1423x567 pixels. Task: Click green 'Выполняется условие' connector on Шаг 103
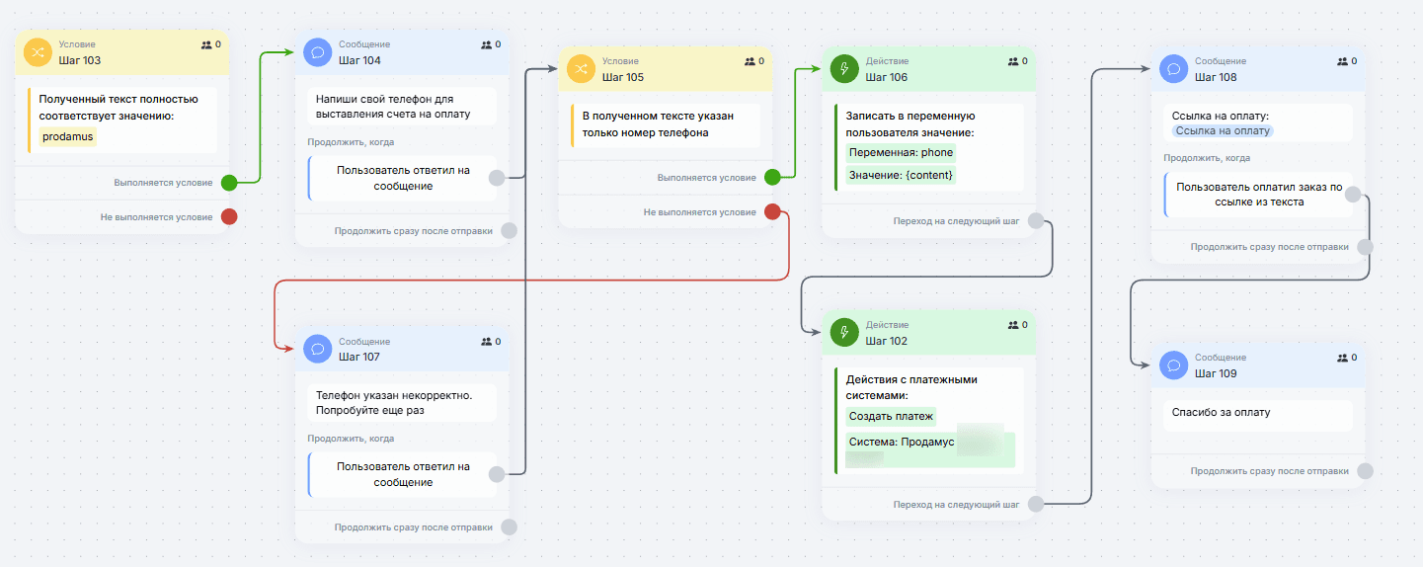click(x=229, y=182)
